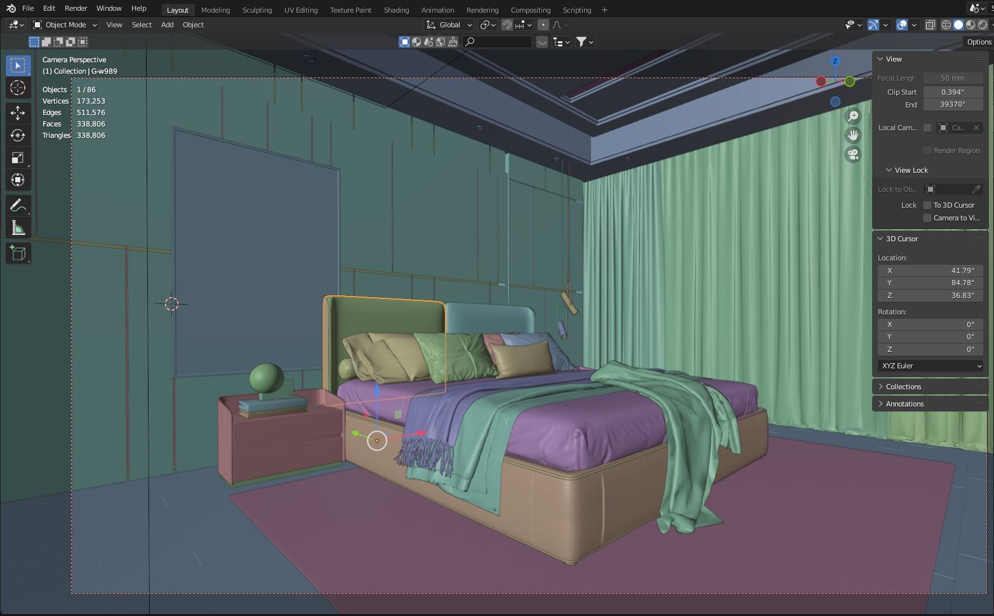Image resolution: width=994 pixels, height=616 pixels.
Task: Open the XYZ Euler rotation order dropdown
Action: click(x=930, y=366)
